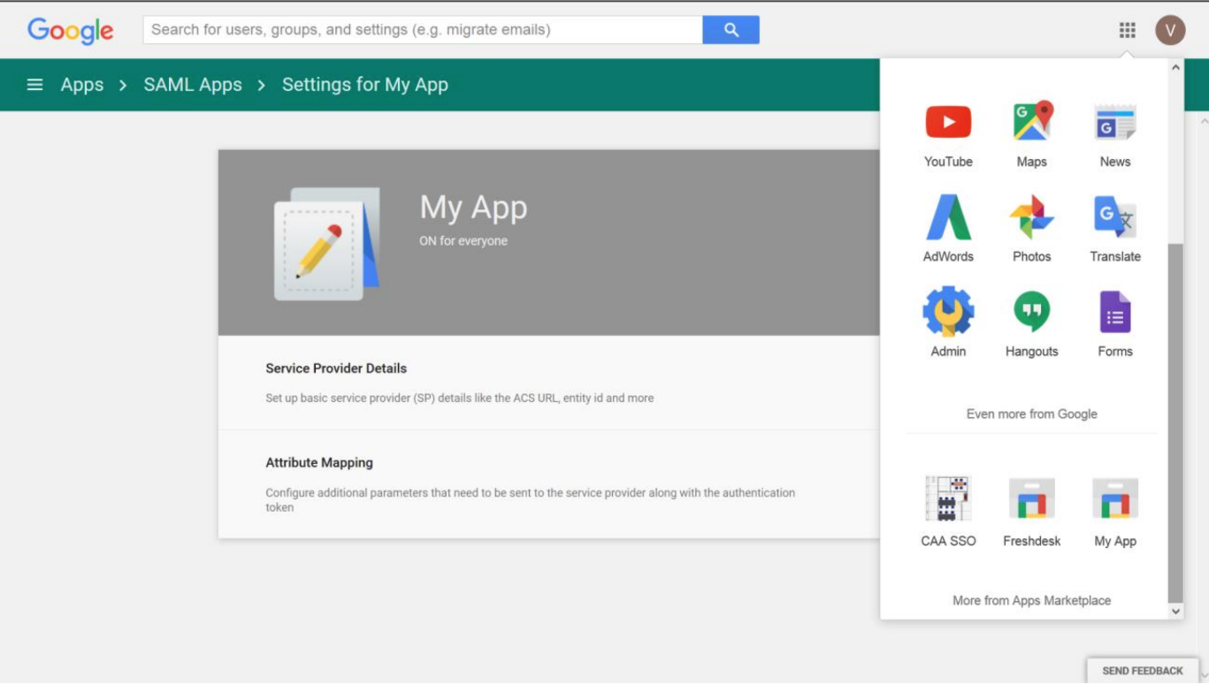
Task: Go to Apps in the breadcrumb
Action: (82, 85)
